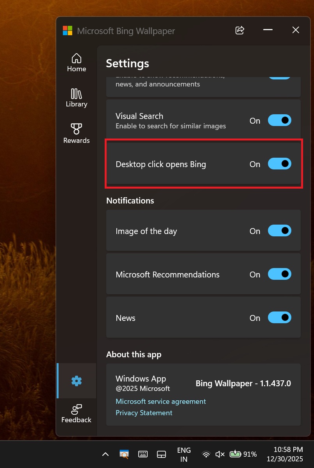Open the Home section in sidebar
Image resolution: width=314 pixels, height=468 pixels.
tap(76, 62)
